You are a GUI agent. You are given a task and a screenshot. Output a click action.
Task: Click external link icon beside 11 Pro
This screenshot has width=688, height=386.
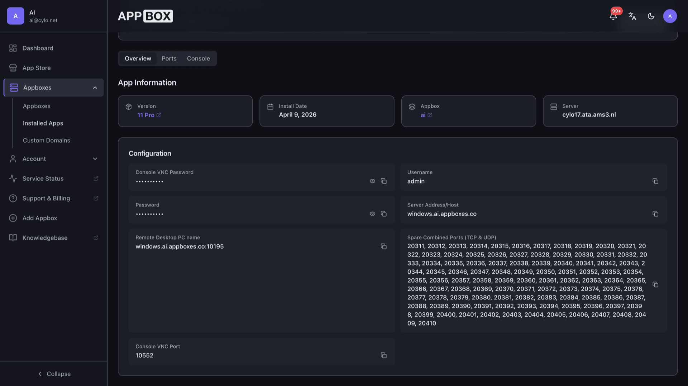tap(159, 115)
